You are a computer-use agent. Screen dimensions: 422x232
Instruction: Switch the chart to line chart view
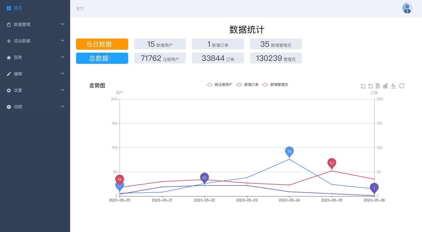[393, 86]
